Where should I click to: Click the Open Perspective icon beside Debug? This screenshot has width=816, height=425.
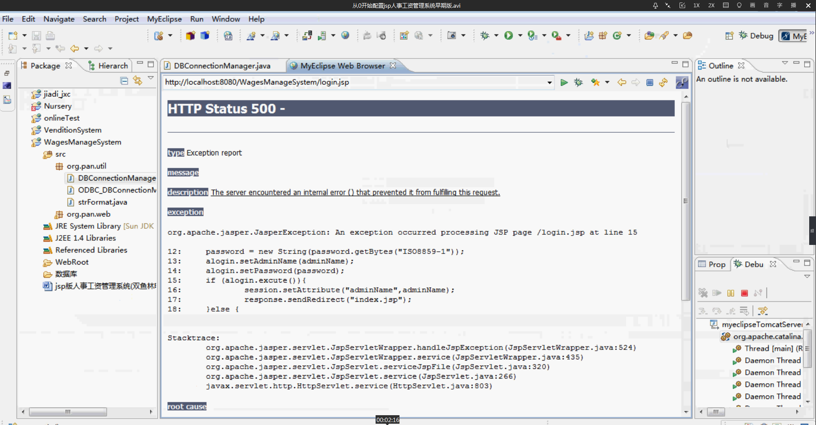729,36
